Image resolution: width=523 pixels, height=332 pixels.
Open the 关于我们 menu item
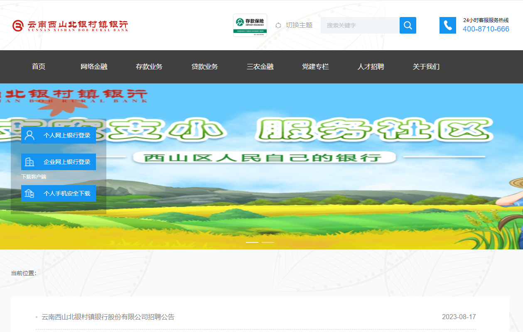(x=426, y=67)
